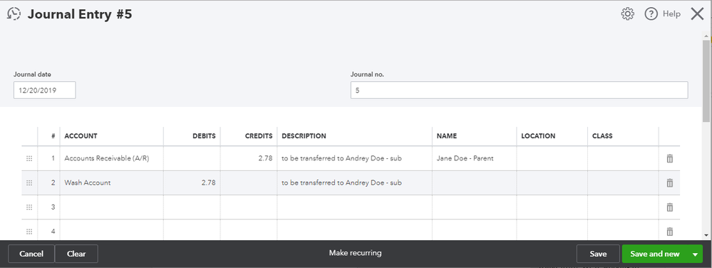
Task: Click line 1 description cell
Action: [355, 158]
